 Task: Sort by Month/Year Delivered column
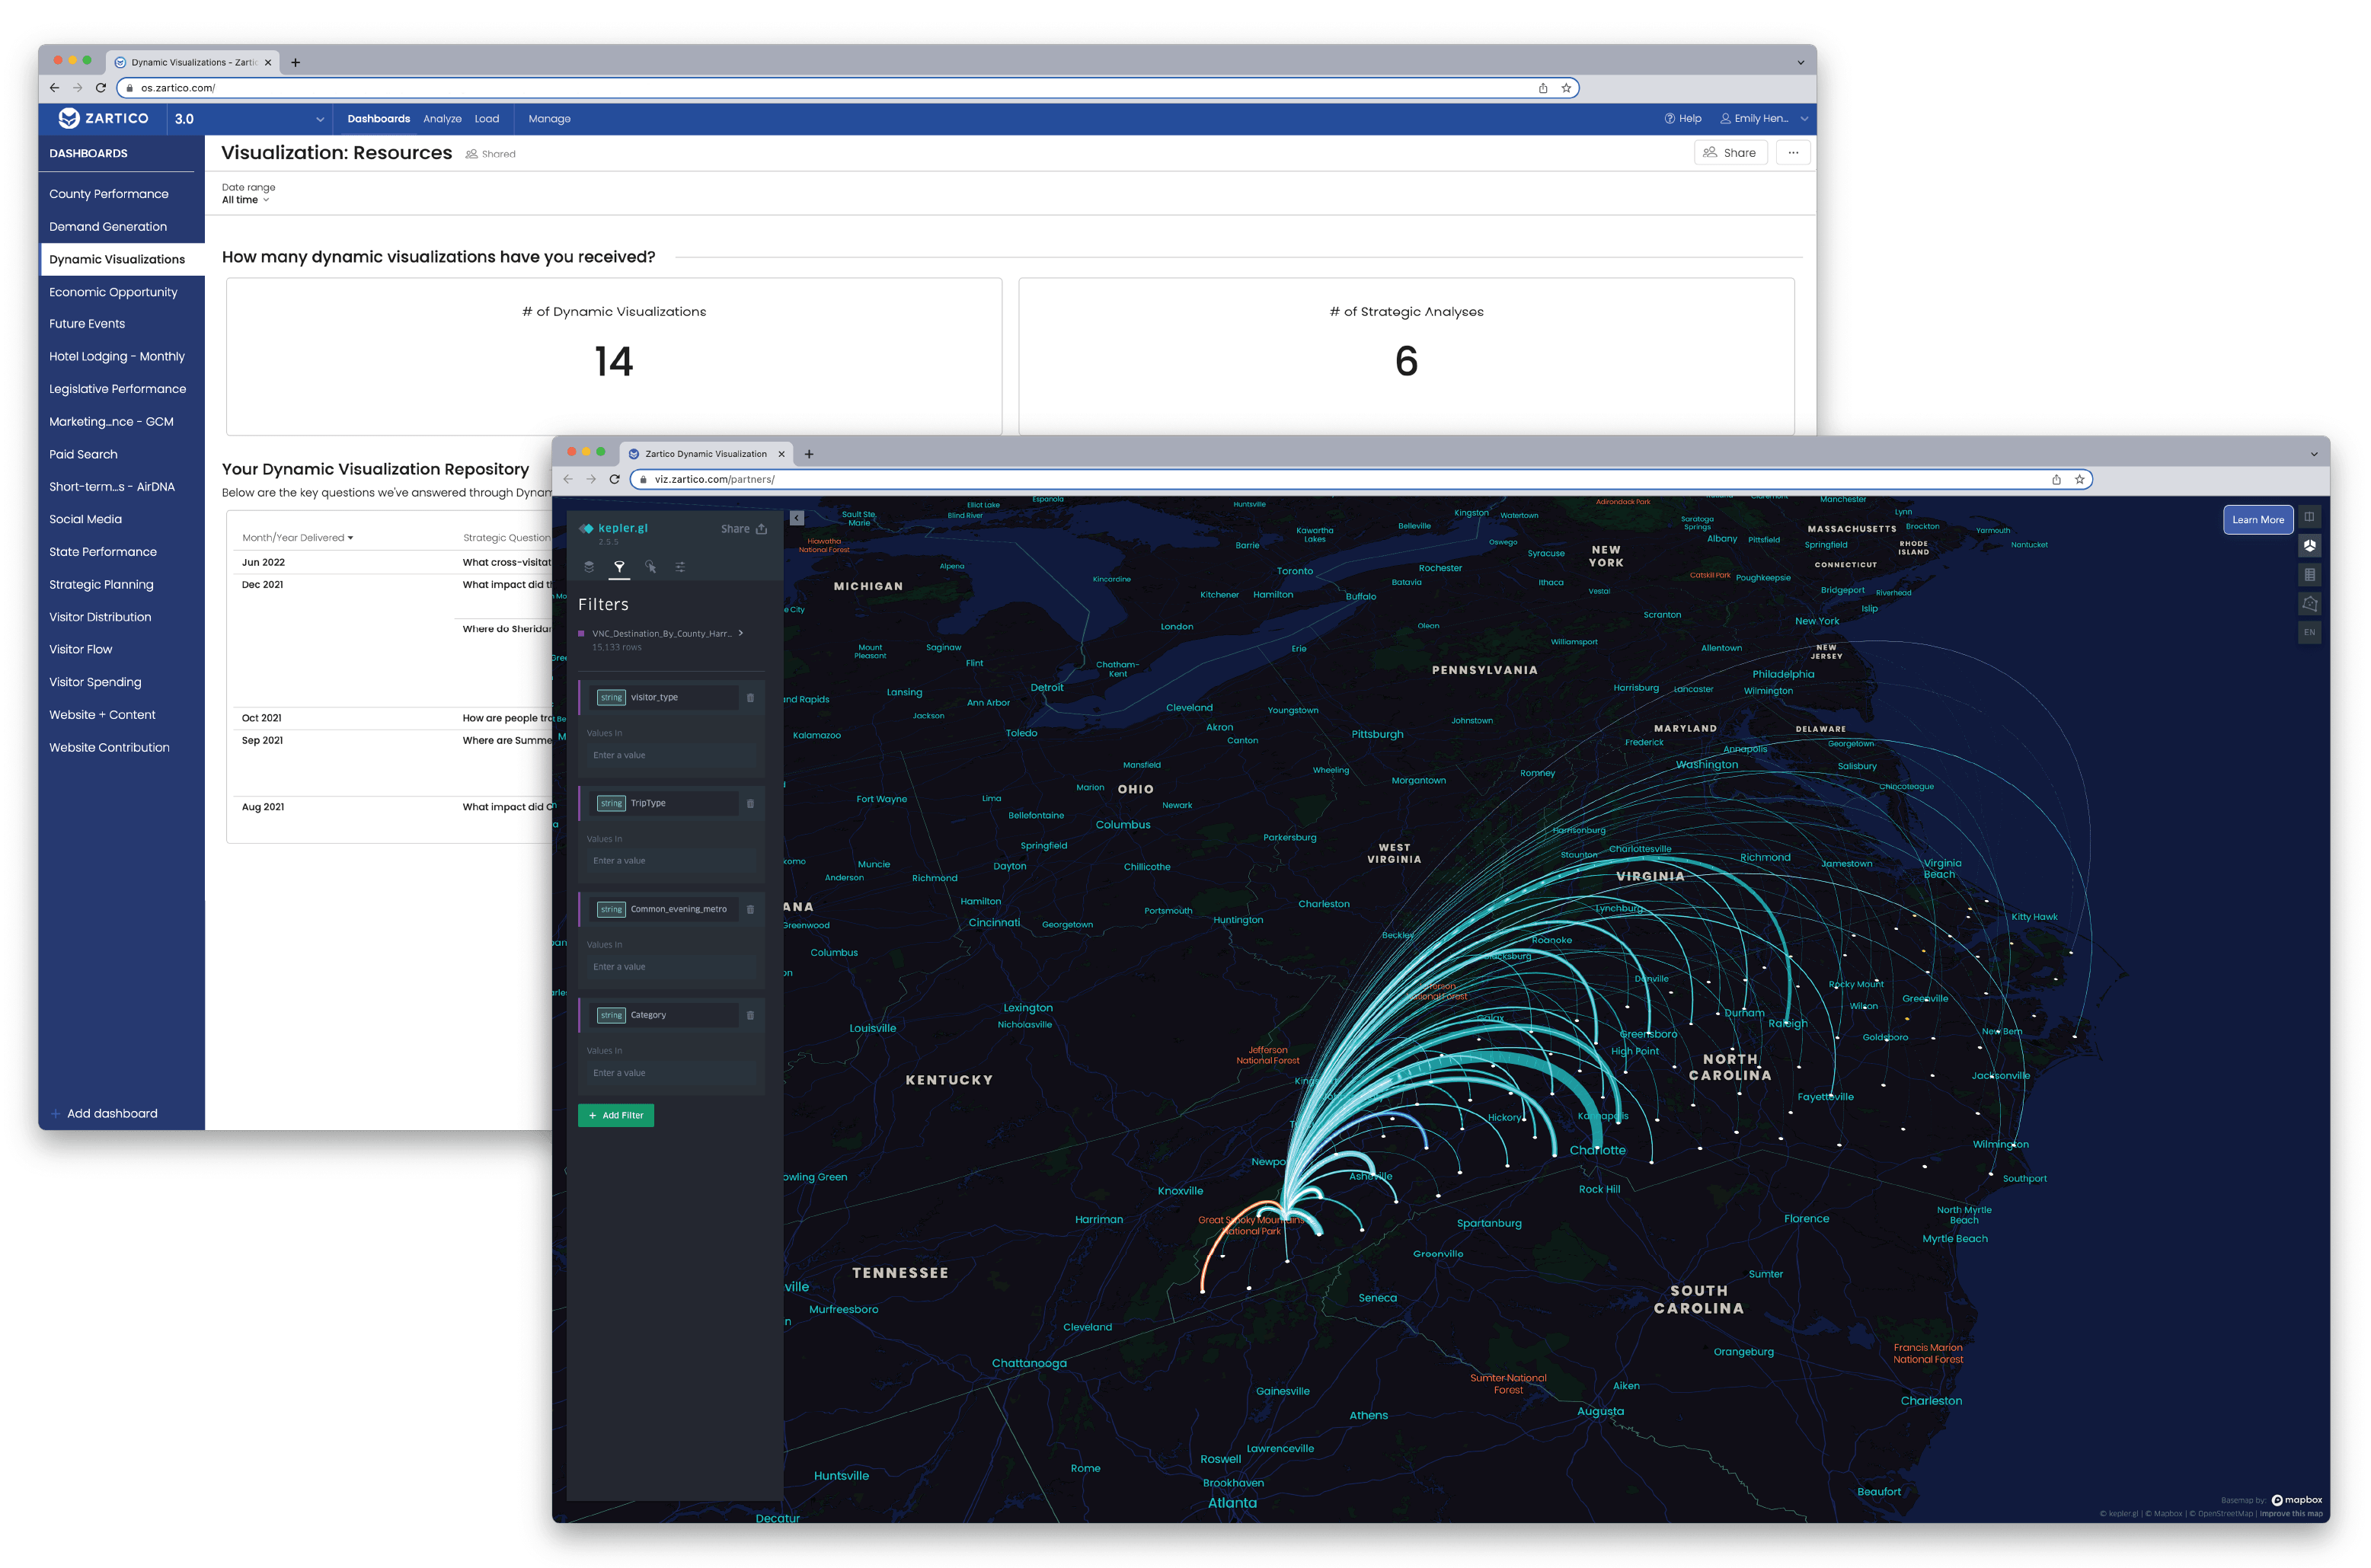pyautogui.click(x=297, y=538)
